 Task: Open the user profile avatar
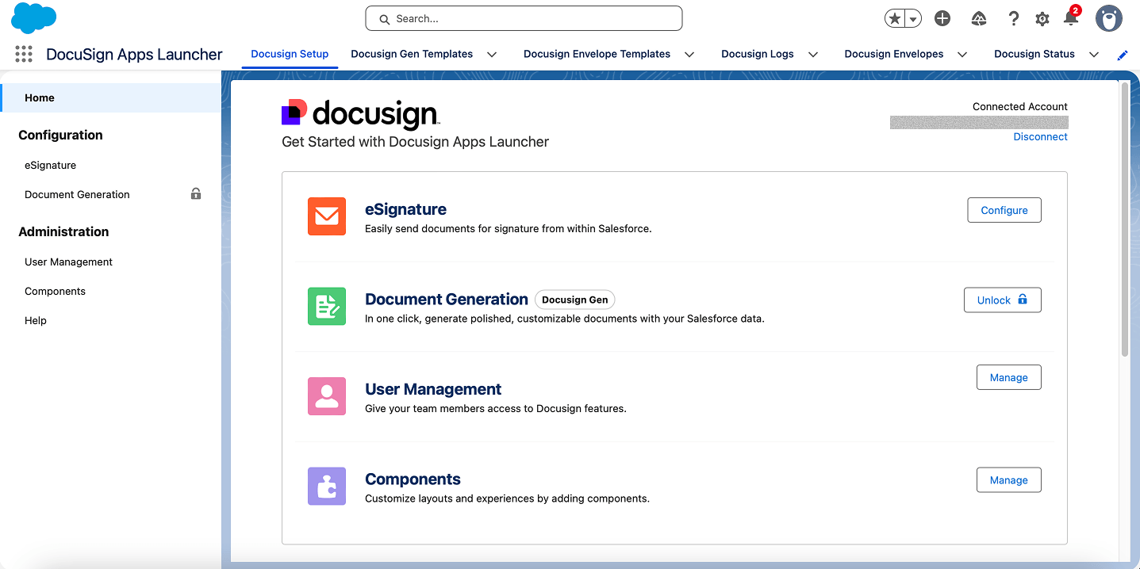[x=1109, y=18]
